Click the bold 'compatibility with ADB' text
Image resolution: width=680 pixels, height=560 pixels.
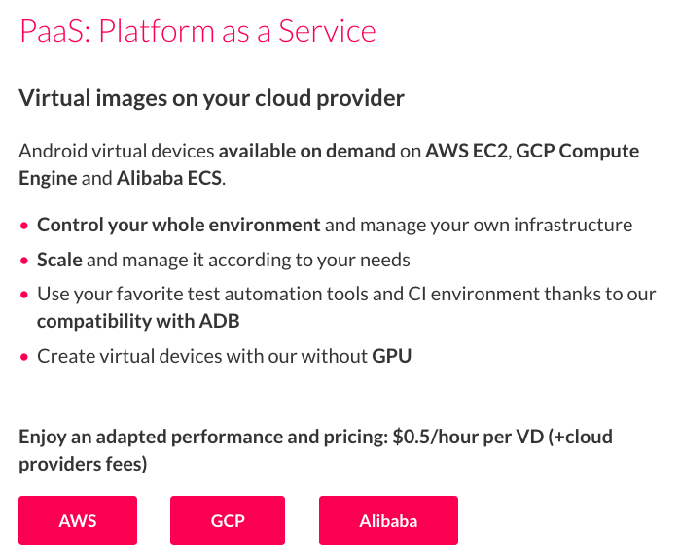pos(138,321)
